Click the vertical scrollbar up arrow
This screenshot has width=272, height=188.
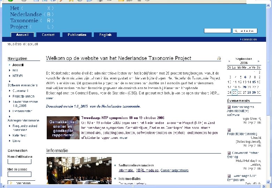pyautogui.click(x=268, y=6)
